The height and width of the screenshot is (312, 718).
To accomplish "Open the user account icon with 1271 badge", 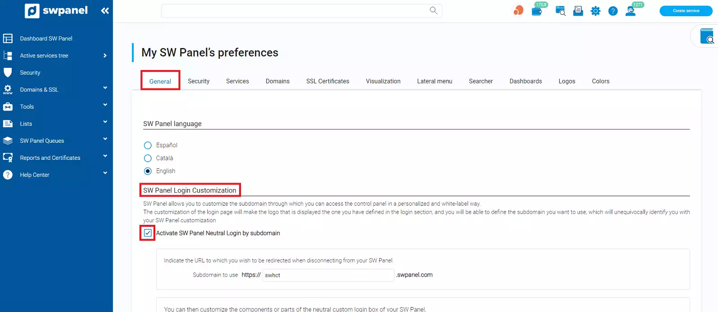I will [630, 11].
